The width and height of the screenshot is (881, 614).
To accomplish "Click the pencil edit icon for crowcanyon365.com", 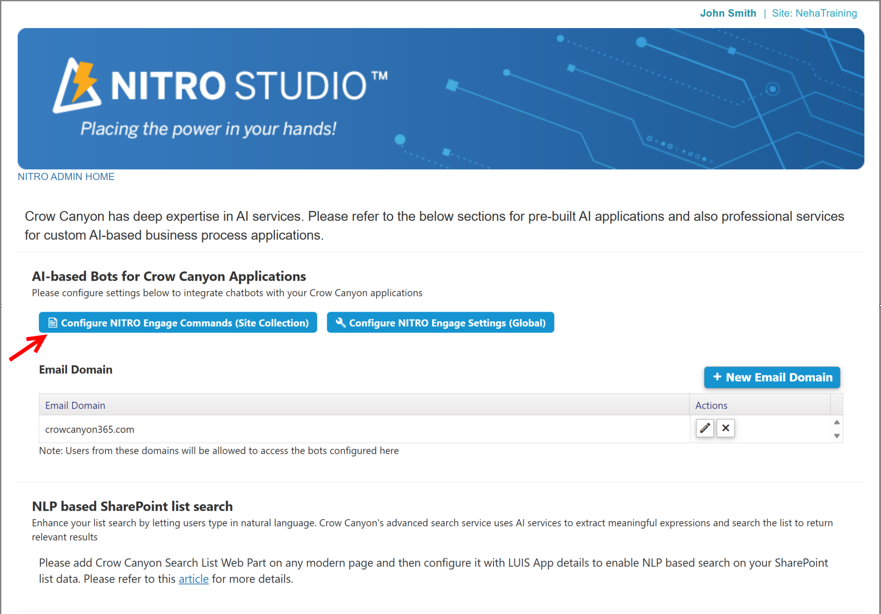I will (x=704, y=428).
